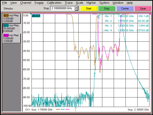The width and height of the screenshot is (153, 115).
Task: Decrement stop frequency with the down arrow
Action: tap(77, 9)
